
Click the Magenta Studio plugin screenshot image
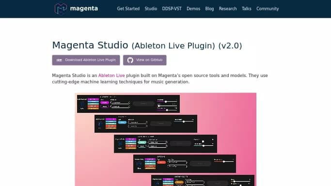point(166,139)
